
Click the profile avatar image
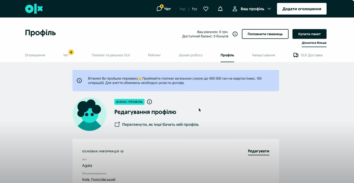click(x=89, y=114)
